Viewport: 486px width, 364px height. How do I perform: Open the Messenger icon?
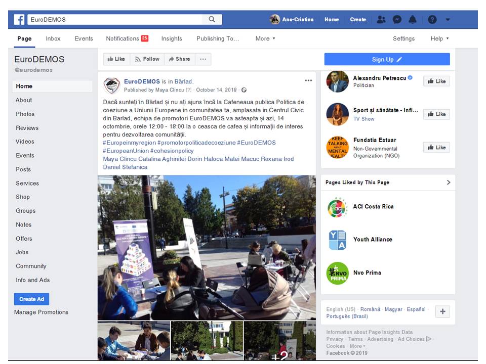pos(397,20)
